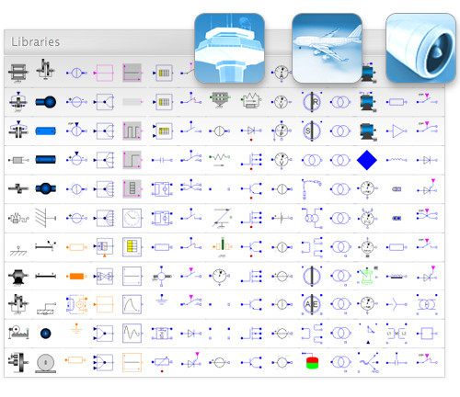Select the airplane library icon
Screen dimensions: 460x397
point(328,48)
